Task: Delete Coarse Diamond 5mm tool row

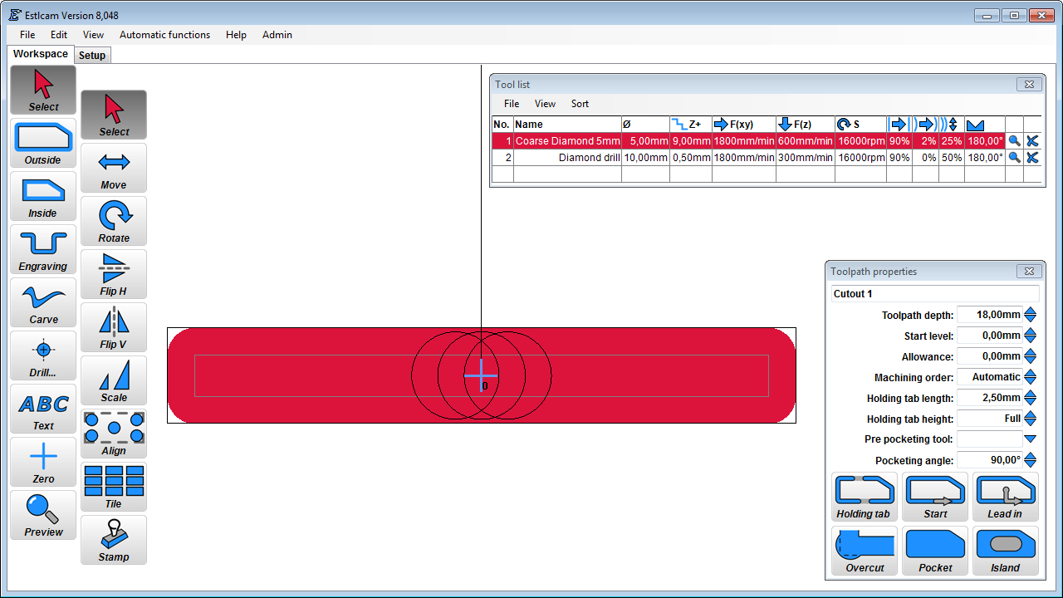Action: pos(1032,141)
